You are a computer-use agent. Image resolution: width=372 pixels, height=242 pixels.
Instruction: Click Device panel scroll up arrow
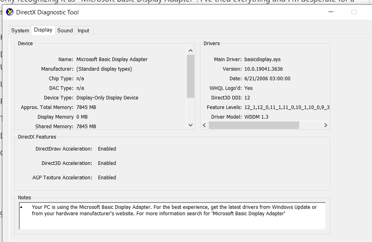190,51
